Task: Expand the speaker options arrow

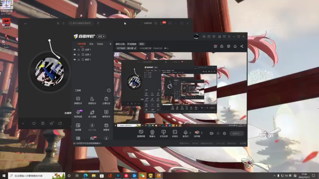Action: coord(202,133)
